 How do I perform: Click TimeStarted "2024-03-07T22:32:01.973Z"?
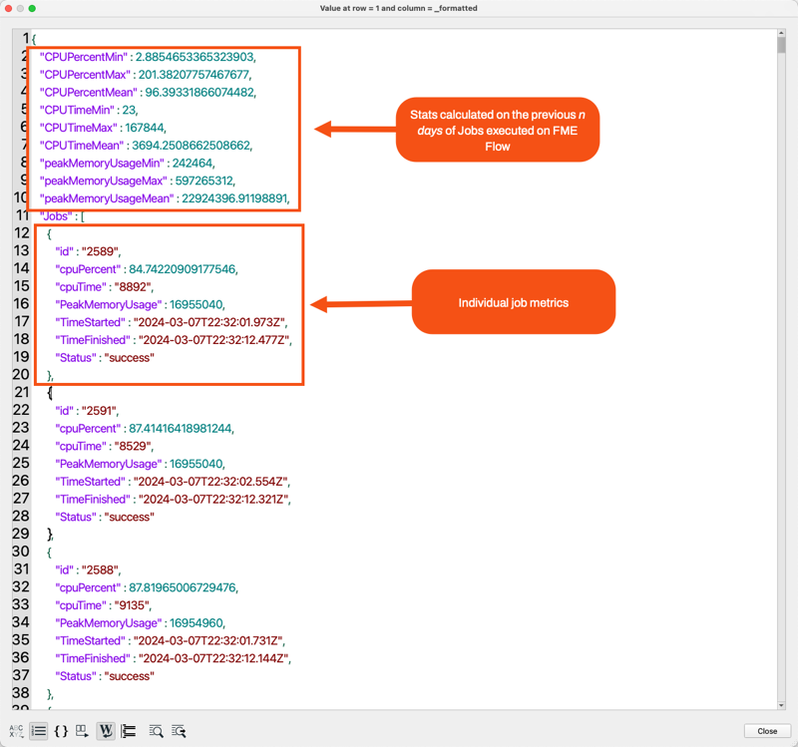click(x=210, y=322)
